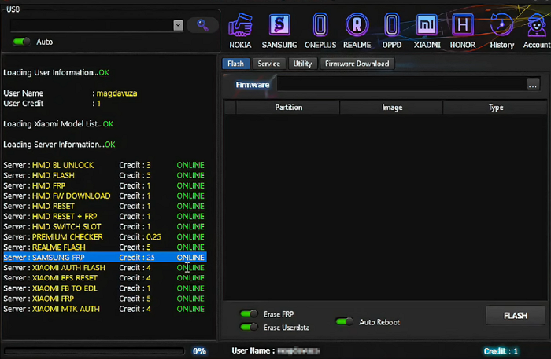The width and height of the screenshot is (551, 359).
Task: Click the USB search magnifier button
Action: 202,25
